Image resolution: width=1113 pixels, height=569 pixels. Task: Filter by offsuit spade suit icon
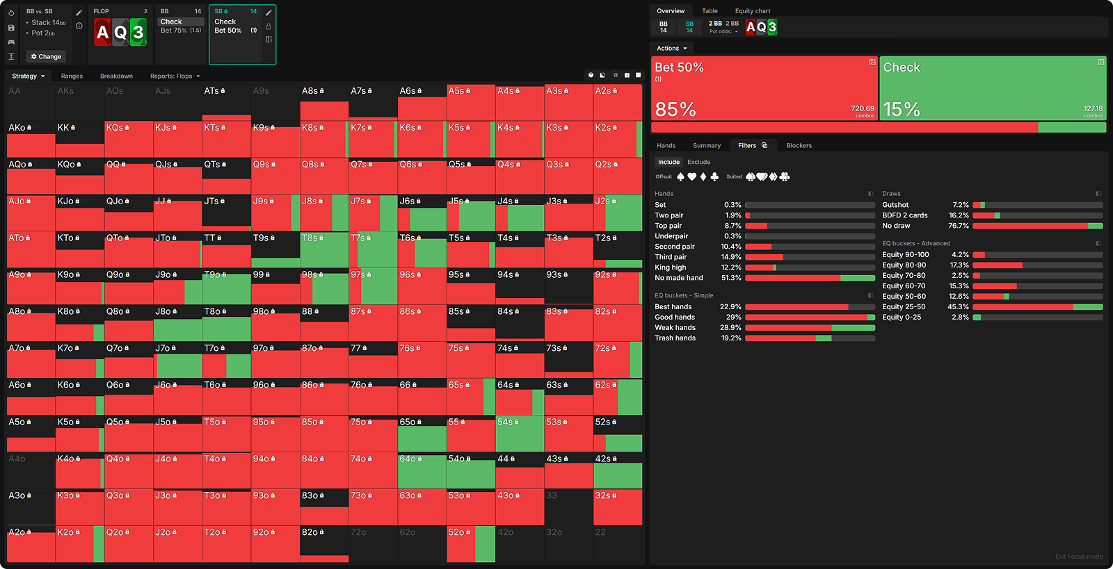[680, 177]
